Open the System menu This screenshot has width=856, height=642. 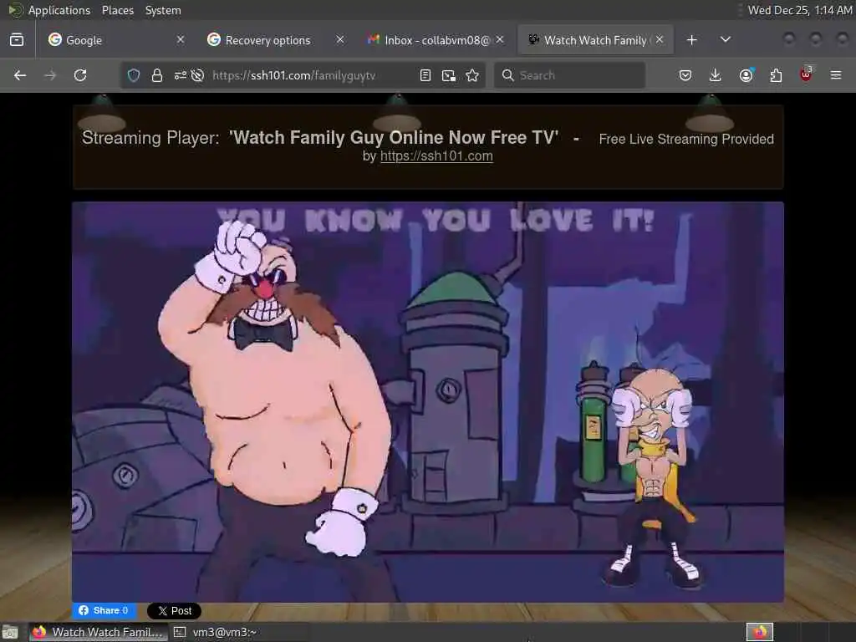pyautogui.click(x=163, y=10)
